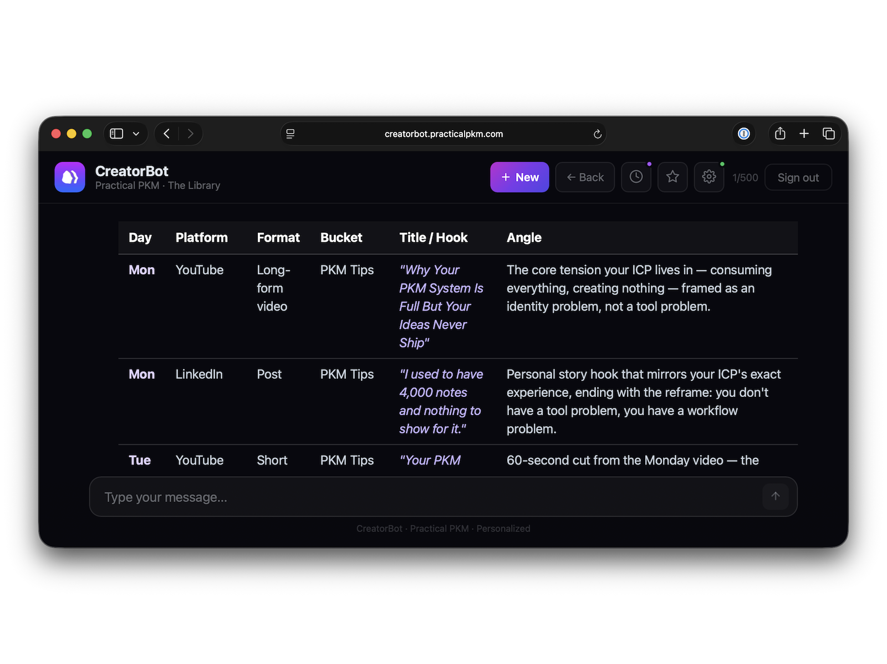Go back with Safari's back arrow
Screen dimensions: 887x664
click(166, 134)
